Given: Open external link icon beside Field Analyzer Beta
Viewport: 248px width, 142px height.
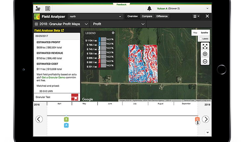Looking at the screenshot, I should pos(62,30).
